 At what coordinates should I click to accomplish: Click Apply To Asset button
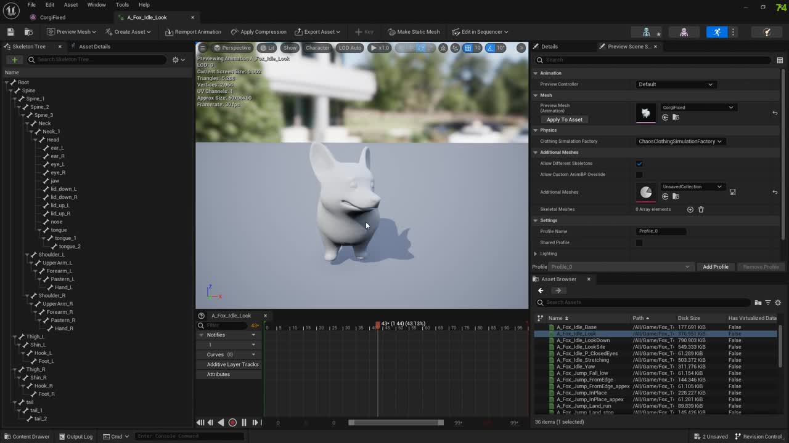[564, 120]
